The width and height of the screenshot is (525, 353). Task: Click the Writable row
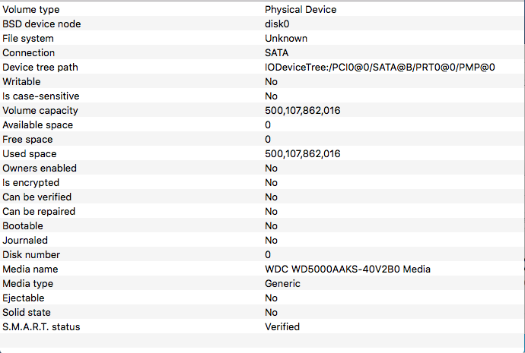point(262,81)
